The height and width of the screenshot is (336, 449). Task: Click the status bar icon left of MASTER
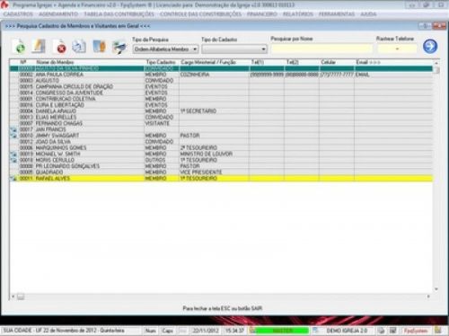252,331
